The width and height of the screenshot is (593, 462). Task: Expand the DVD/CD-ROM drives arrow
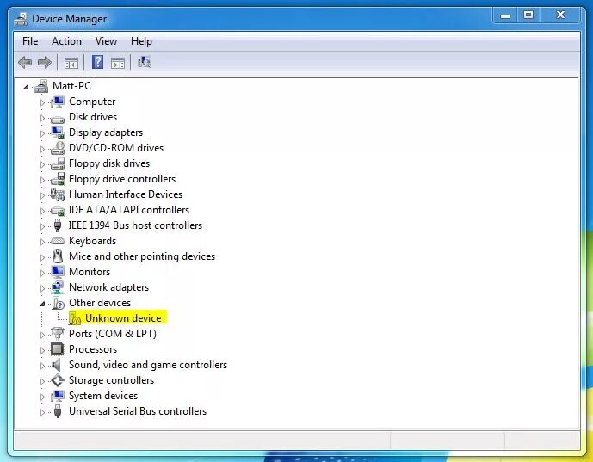[x=42, y=149]
